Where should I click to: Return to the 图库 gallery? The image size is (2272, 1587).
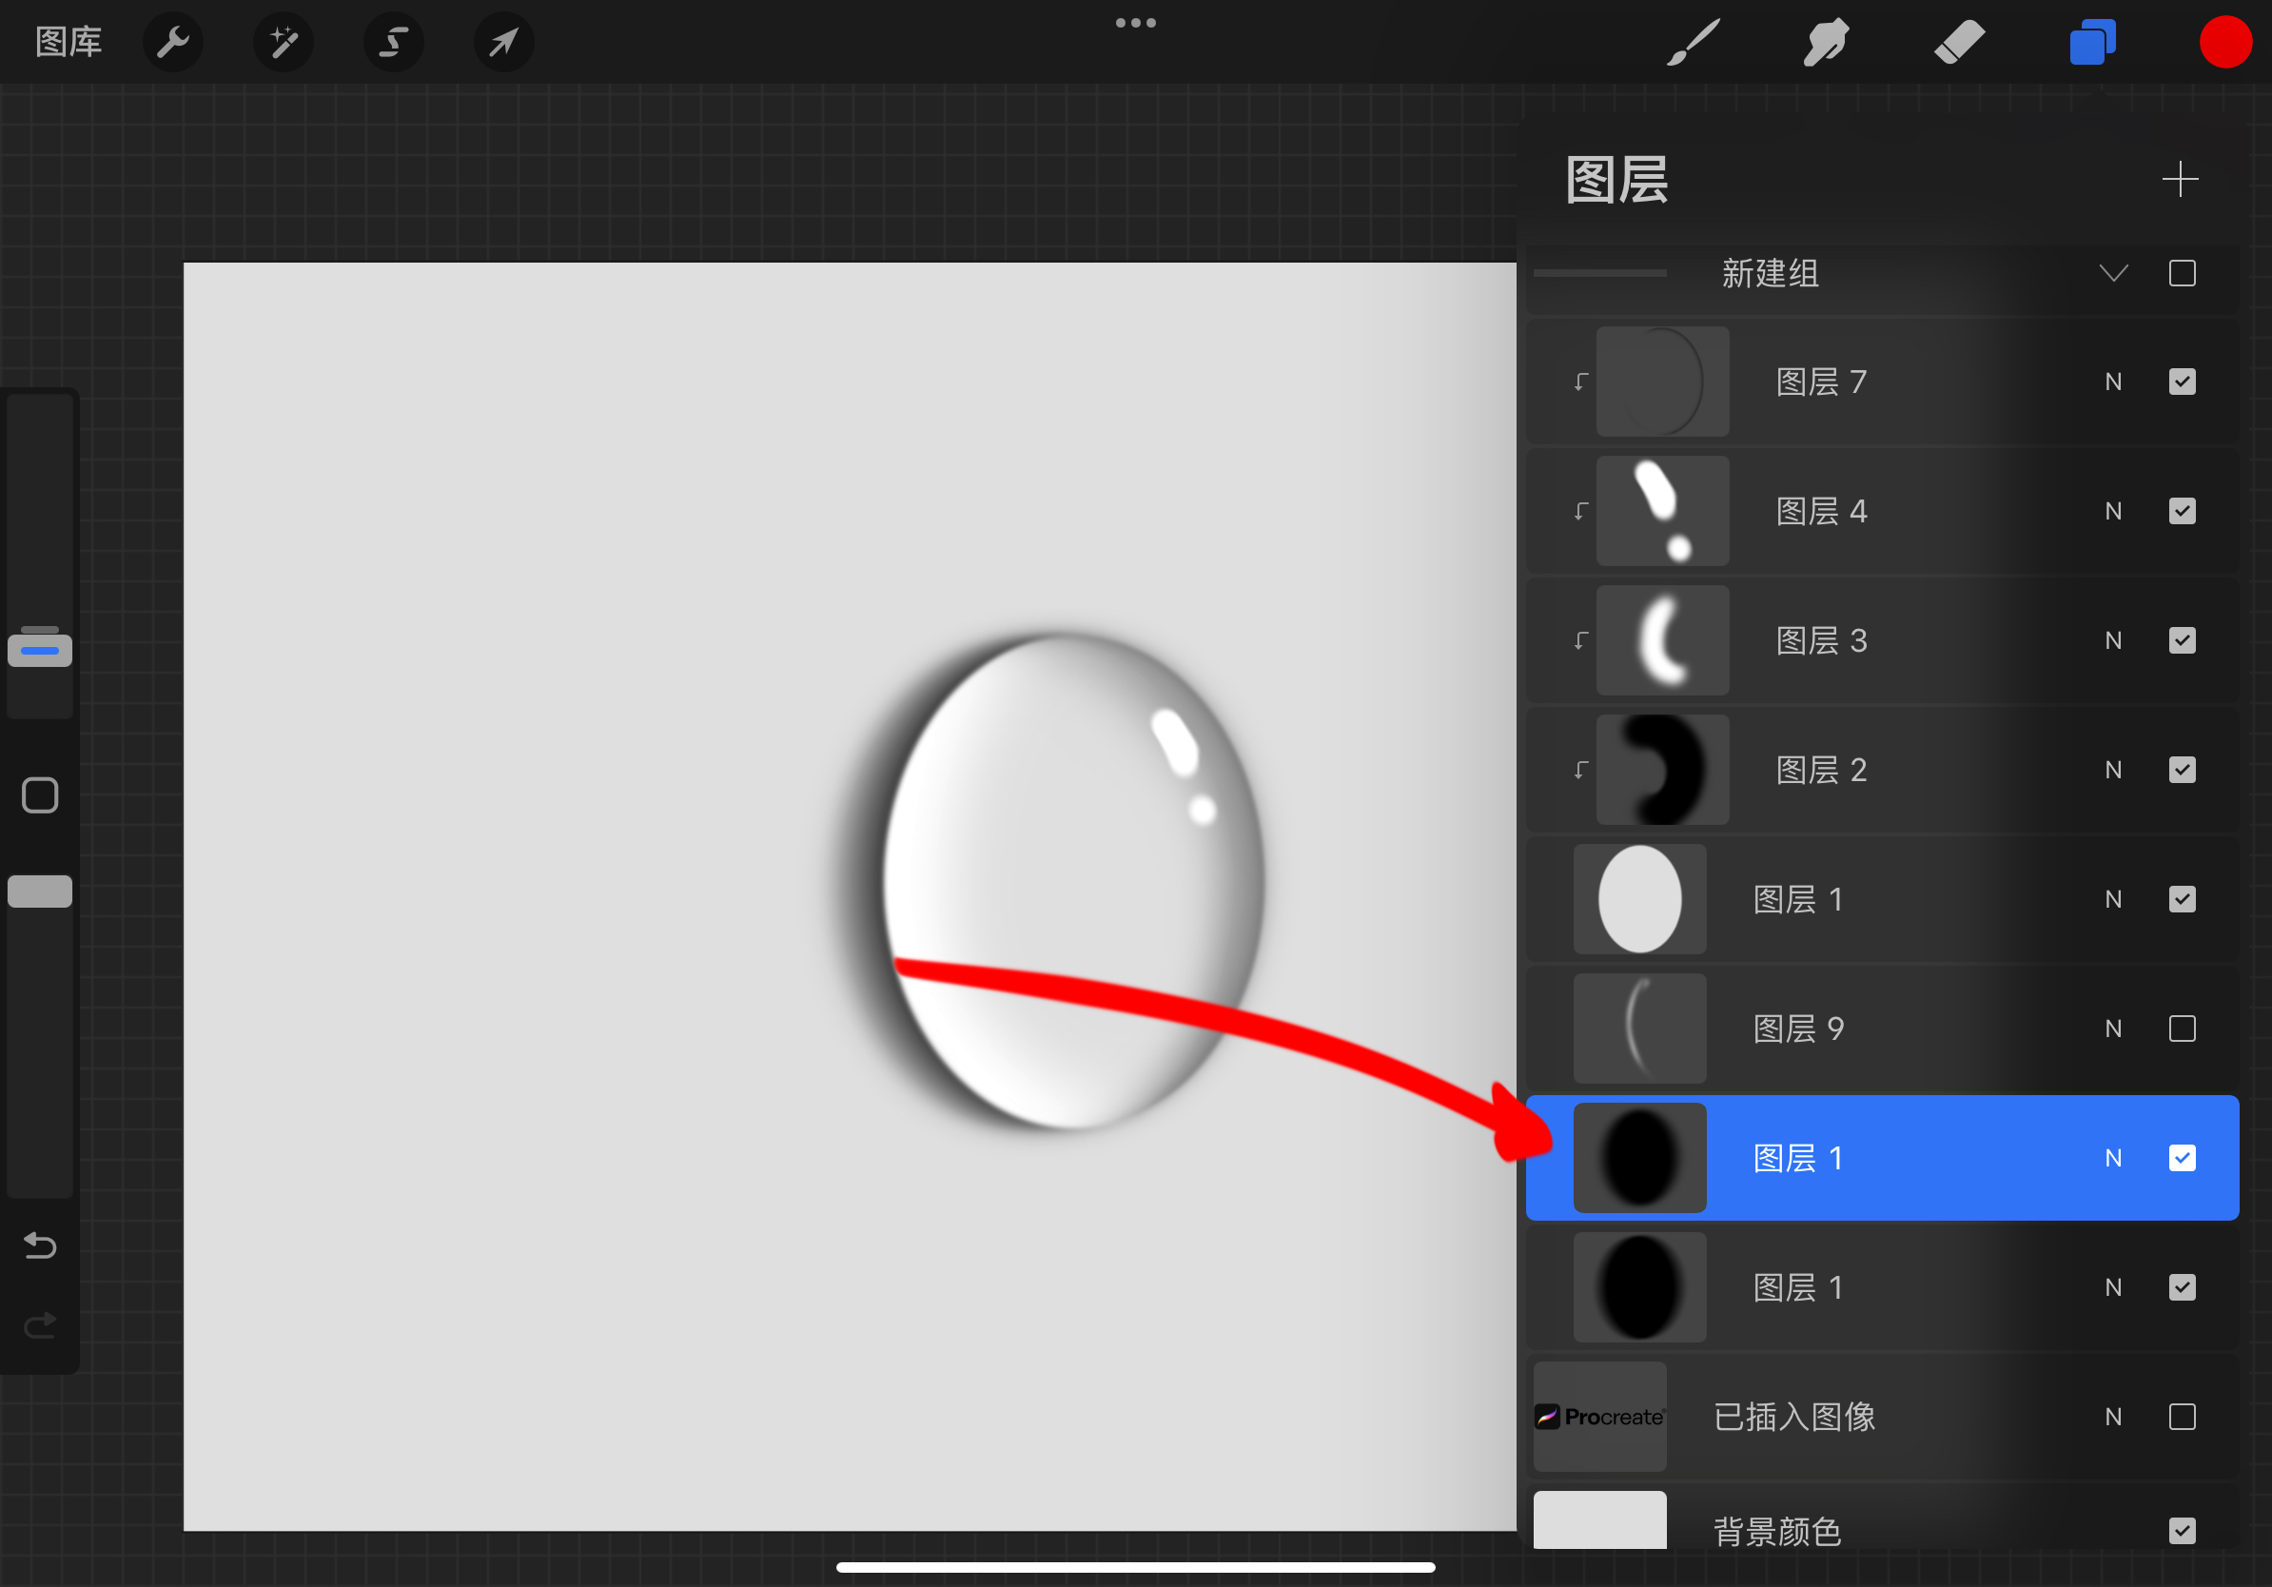coord(69,43)
